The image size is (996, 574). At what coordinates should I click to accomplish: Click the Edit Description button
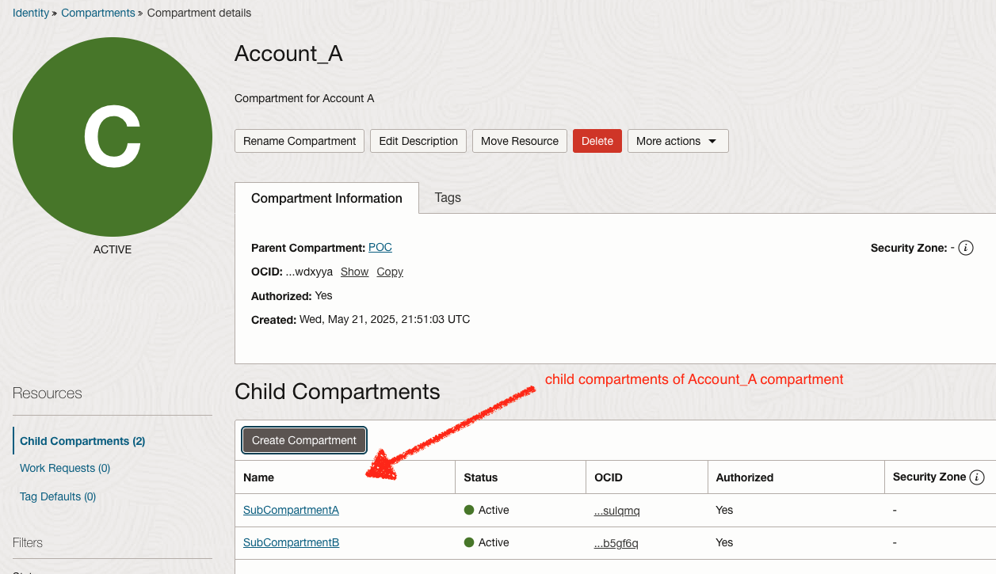click(418, 141)
